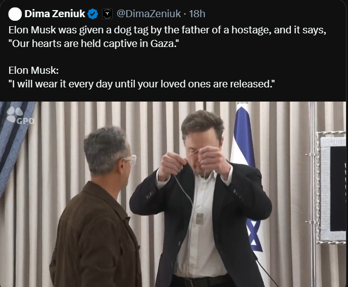Click the "I will wear it every day" quote
Image resolution: width=348 pixels, height=287 pixels.
141,84
